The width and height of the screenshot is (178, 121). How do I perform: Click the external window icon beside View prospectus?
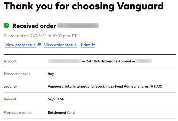click(x=39, y=45)
